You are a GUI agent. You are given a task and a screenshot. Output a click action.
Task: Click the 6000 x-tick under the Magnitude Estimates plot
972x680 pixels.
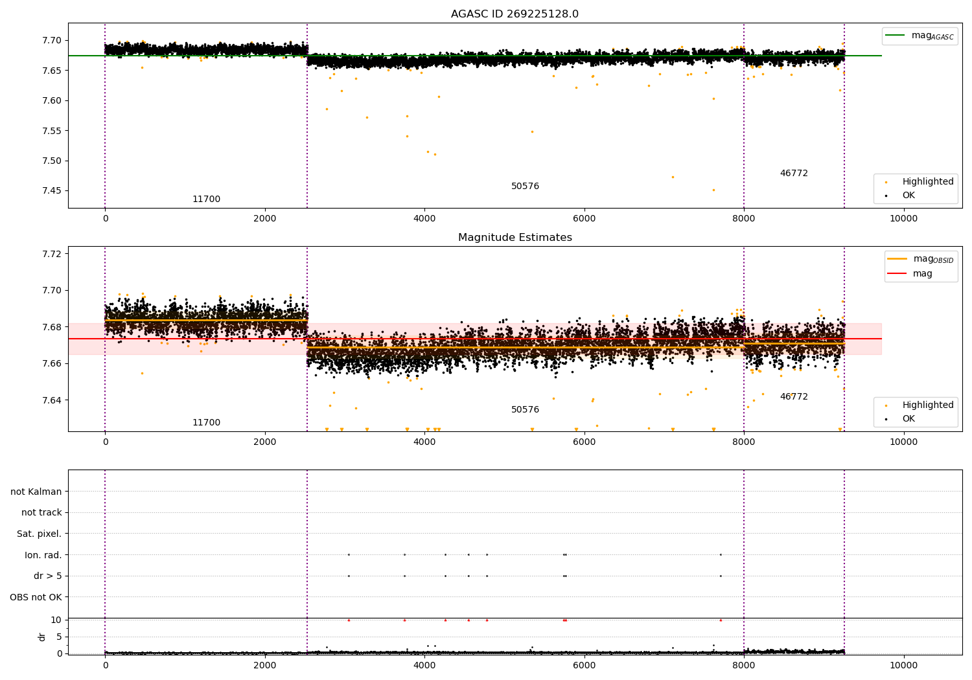(x=584, y=442)
